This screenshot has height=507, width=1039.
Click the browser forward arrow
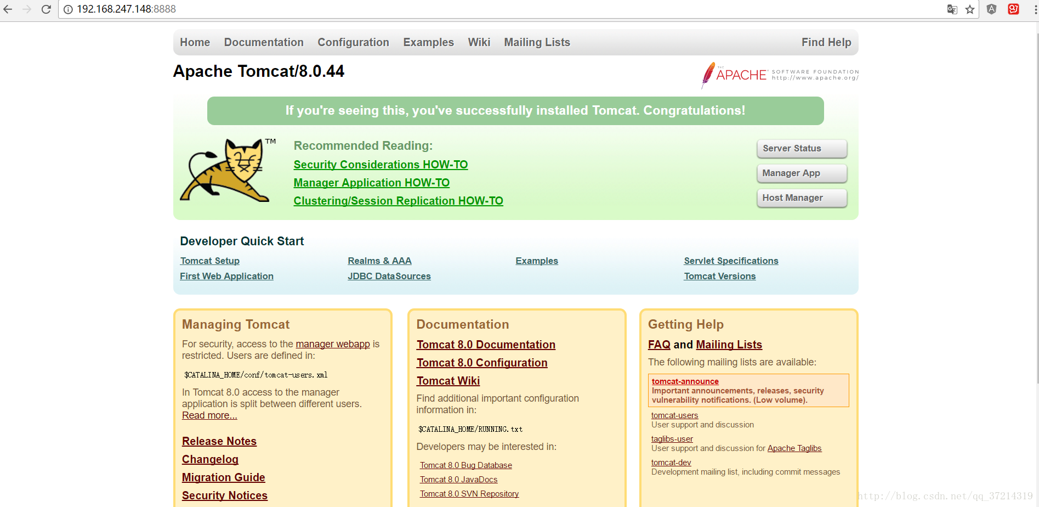(x=27, y=9)
